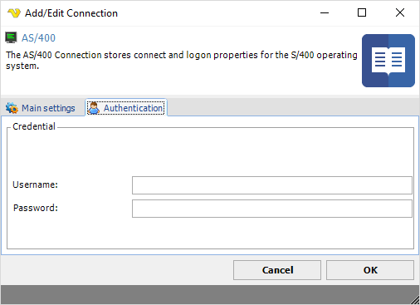Confirm the connection with OK

[370, 270]
